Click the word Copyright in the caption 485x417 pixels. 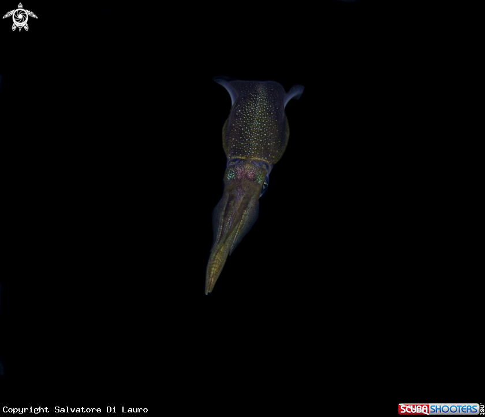[x=26, y=409]
